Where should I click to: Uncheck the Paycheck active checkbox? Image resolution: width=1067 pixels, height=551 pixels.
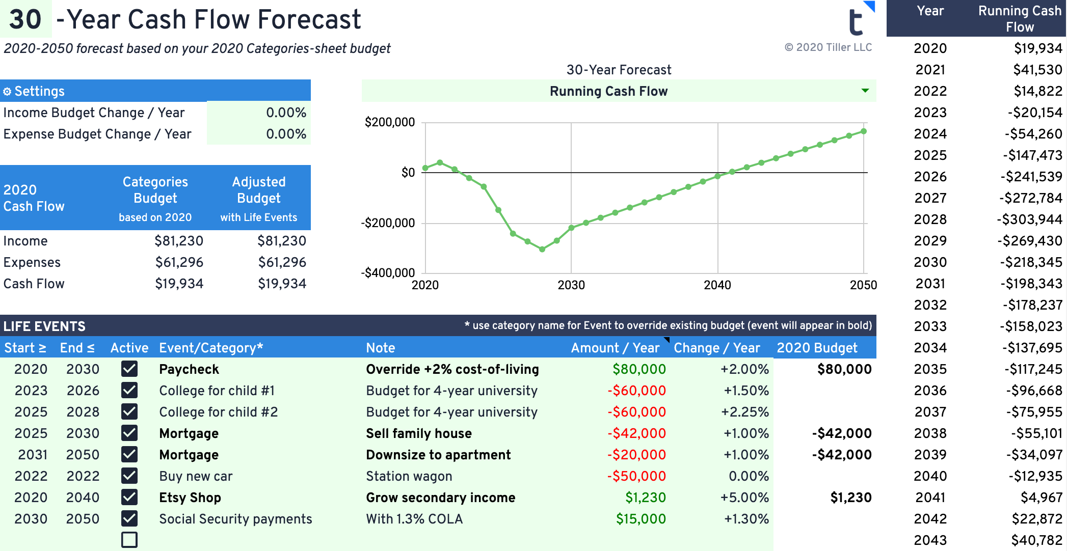pos(129,369)
